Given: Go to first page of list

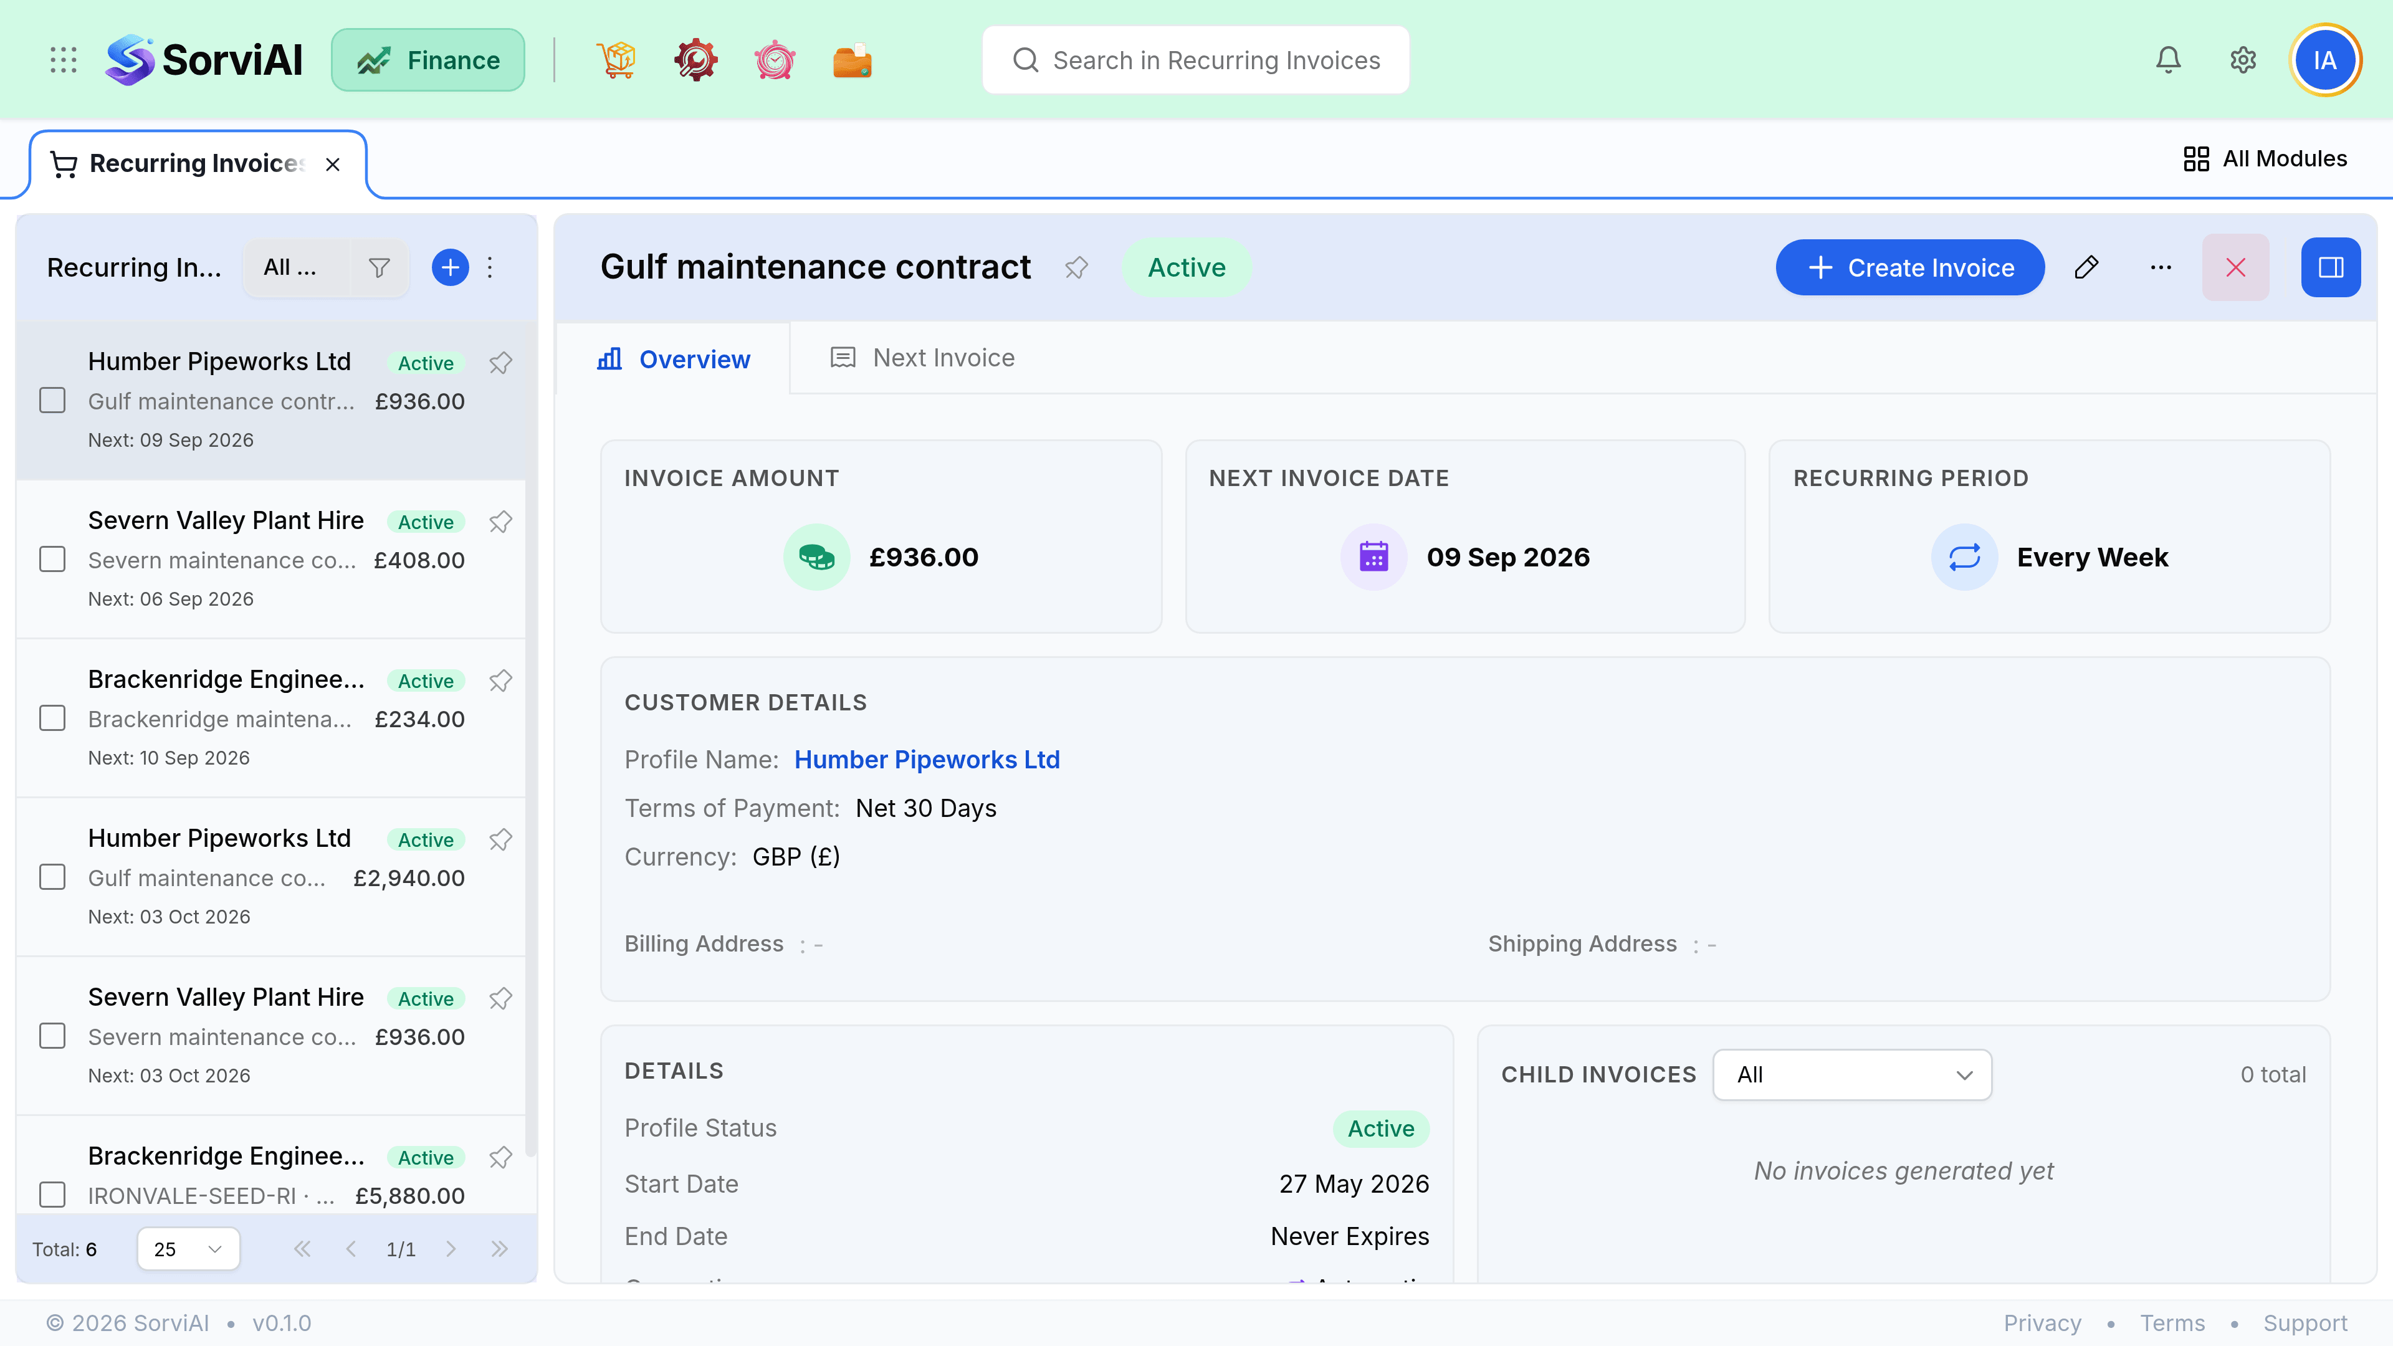Looking at the screenshot, I should tap(302, 1248).
